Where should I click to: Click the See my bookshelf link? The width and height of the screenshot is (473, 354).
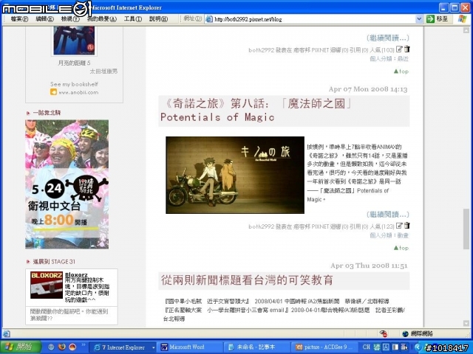tap(74, 84)
